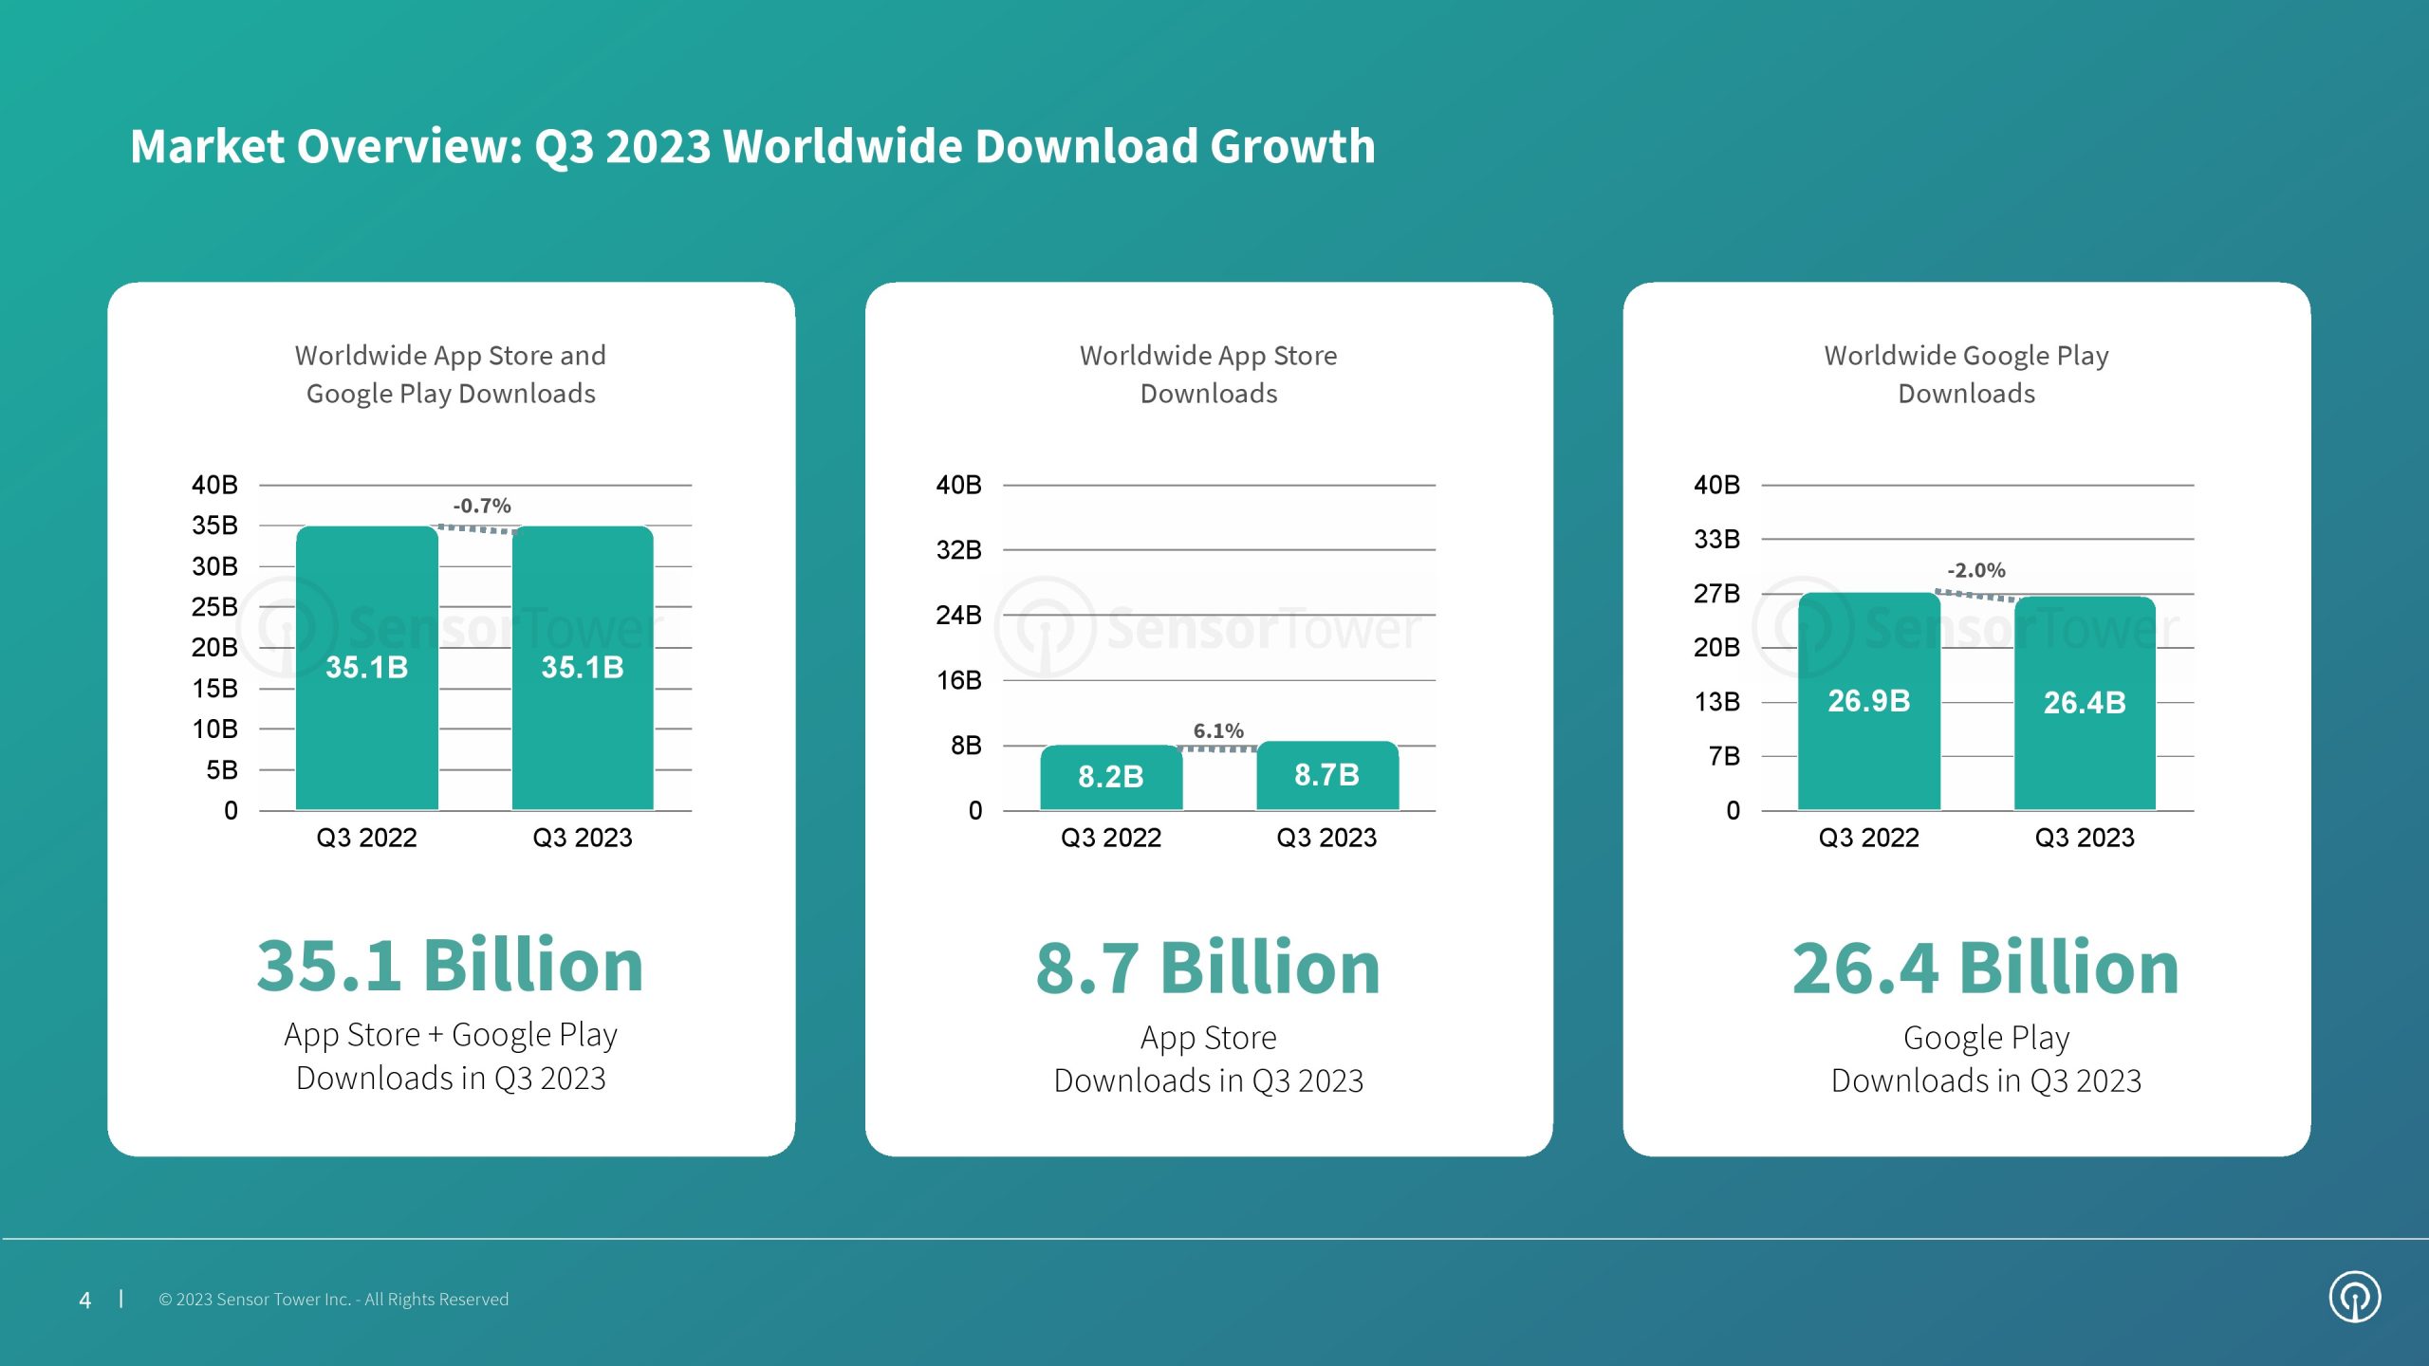Click the Sensor Tower logo icon
The width and height of the screenshot is (2429, 1366).
2354,1297
